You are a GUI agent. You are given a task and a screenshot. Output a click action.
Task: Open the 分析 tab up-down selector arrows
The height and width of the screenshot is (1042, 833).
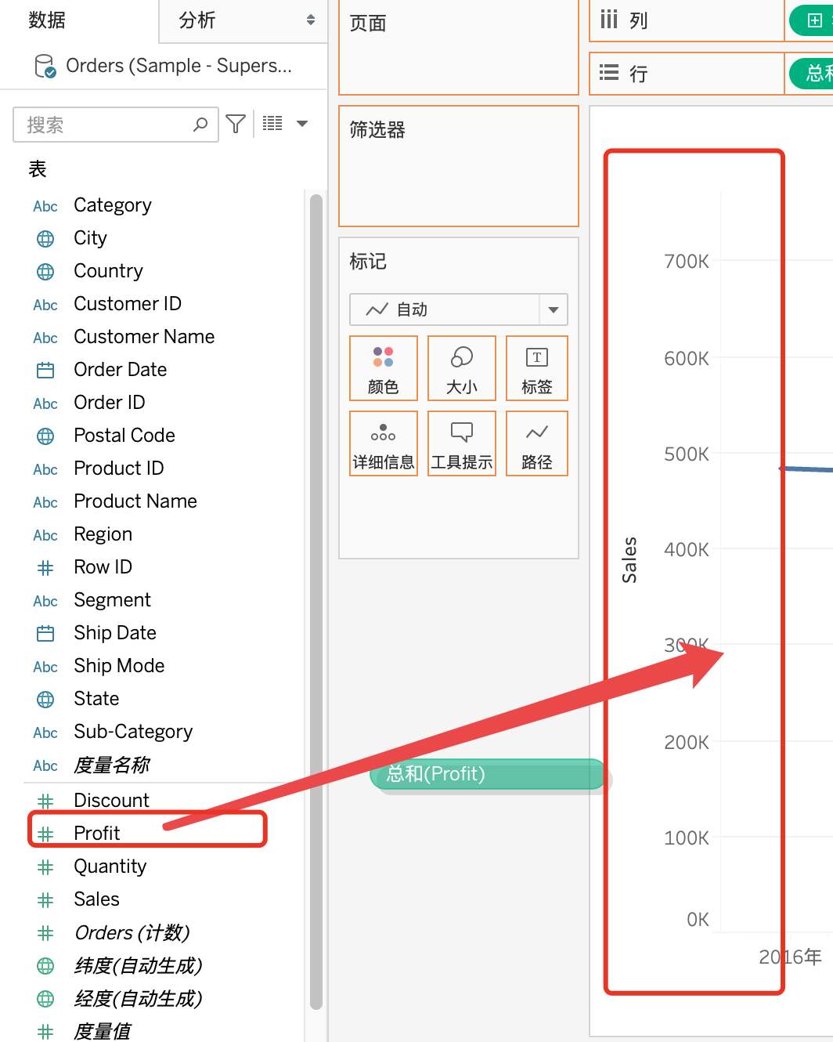pos(311,20)
